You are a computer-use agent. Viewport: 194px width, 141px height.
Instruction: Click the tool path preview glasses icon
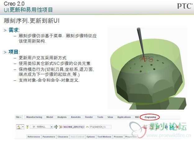[152, 127]
